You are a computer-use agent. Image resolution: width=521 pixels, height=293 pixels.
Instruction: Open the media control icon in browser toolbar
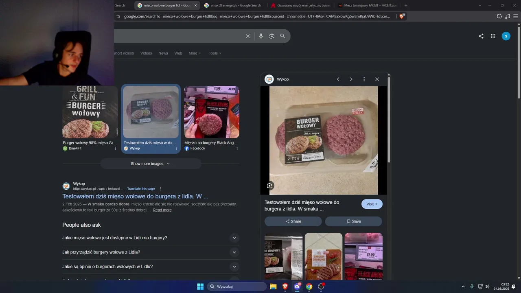507,16
